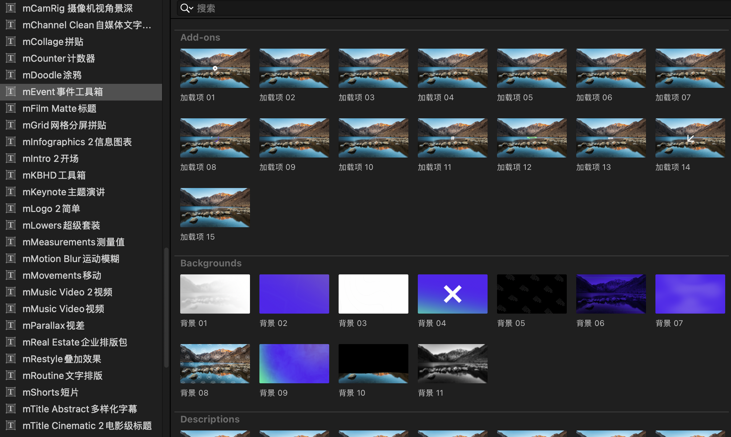Open mFilm Matte 标题 category
731x437 pixels.
tap(81, 109)
